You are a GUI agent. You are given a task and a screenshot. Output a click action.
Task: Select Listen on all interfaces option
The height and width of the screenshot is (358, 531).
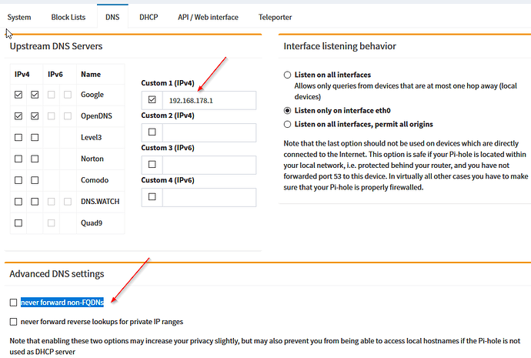click(288, 75)
